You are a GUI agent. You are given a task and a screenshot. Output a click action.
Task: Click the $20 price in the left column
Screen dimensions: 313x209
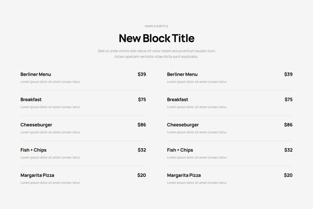coord(141,175)
